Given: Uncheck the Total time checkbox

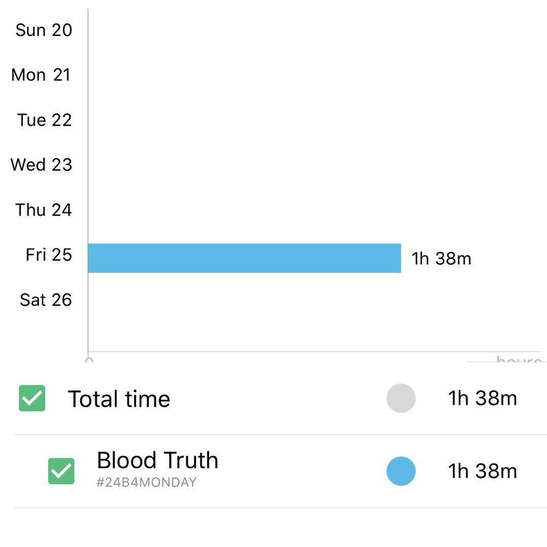Looking at the screenshot, I should coord(32,398).
